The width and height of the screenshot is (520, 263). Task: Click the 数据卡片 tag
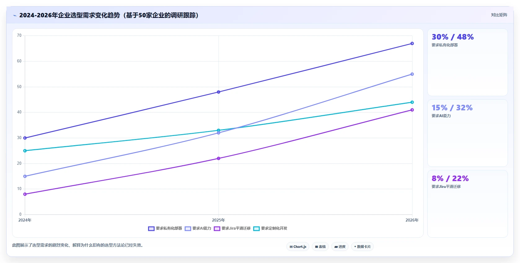(x=362, y=247)
